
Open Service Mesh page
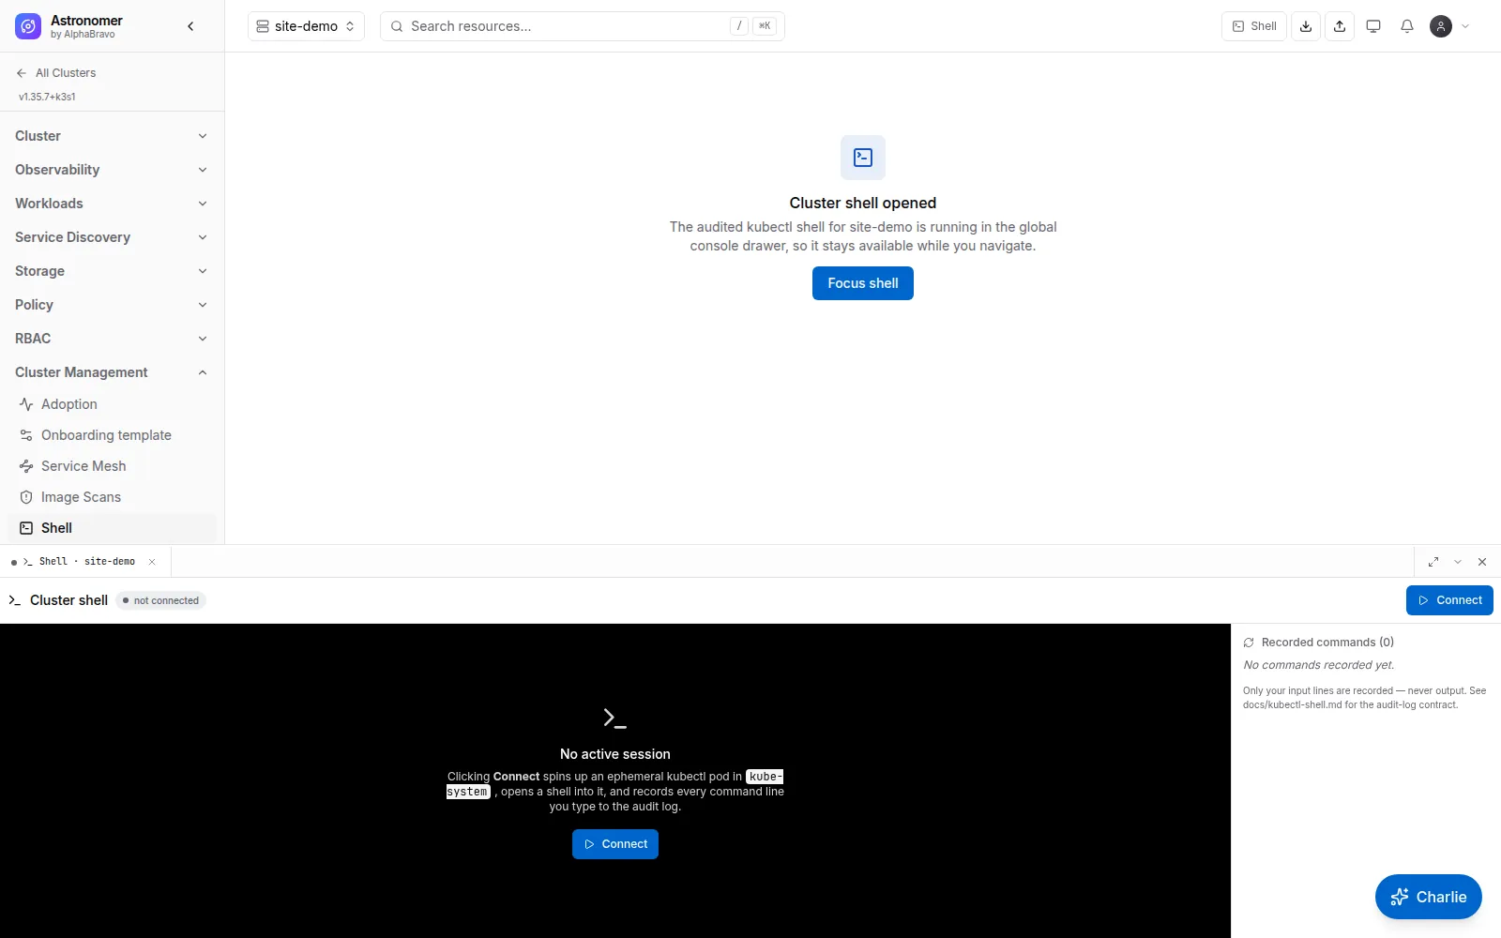112,466
